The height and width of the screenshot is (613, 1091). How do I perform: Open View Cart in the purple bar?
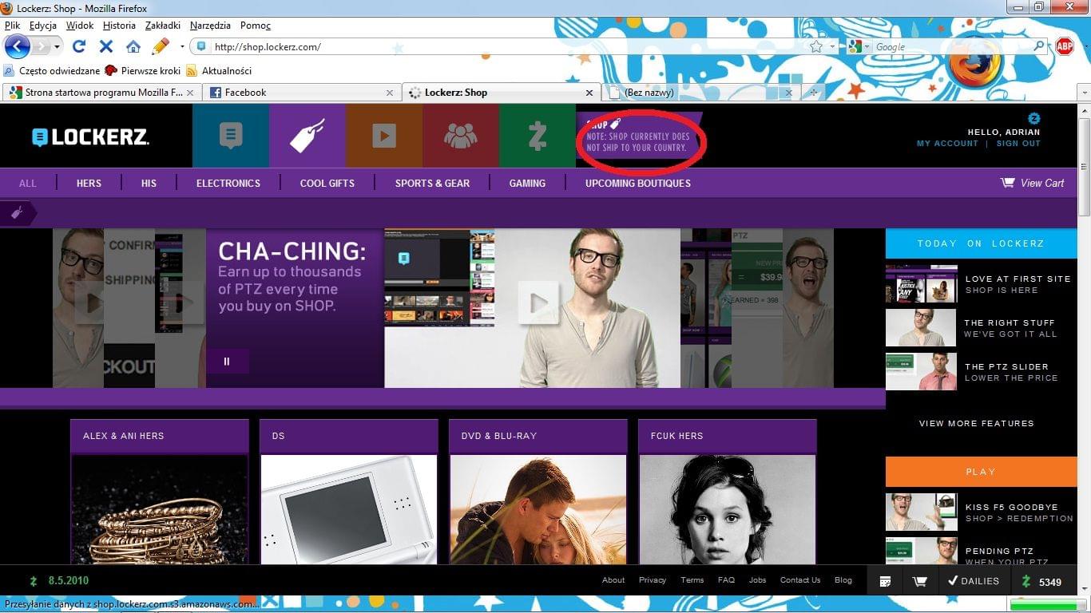(1033, 183)
